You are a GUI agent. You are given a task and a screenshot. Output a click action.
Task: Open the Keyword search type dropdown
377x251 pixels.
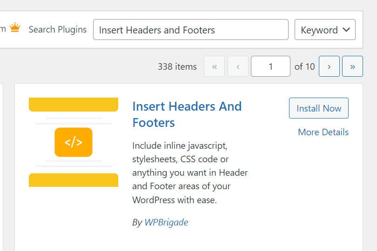coord(325,30)
